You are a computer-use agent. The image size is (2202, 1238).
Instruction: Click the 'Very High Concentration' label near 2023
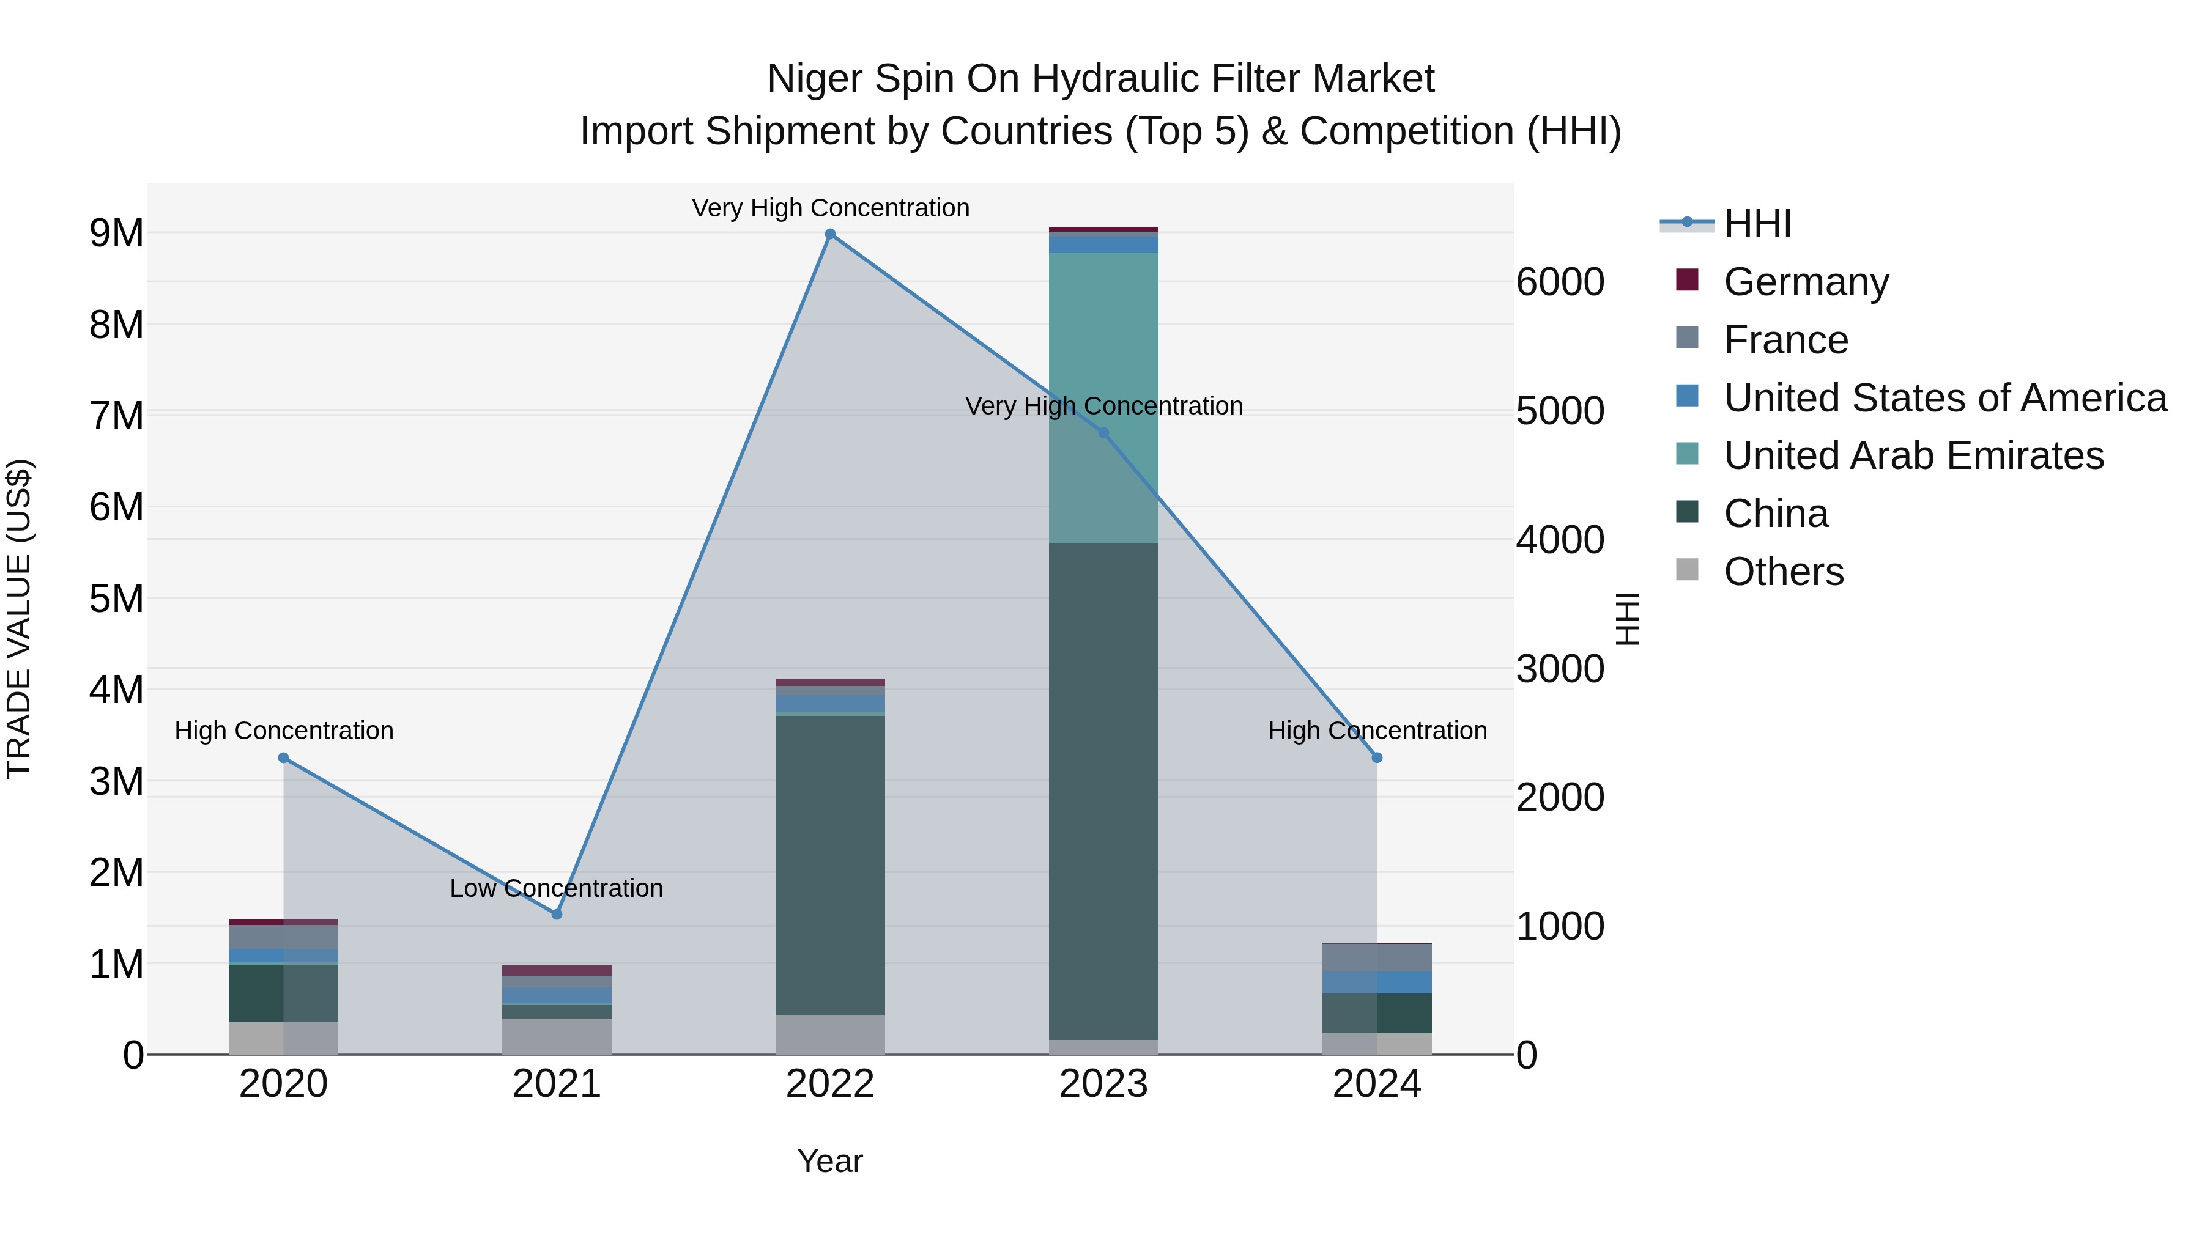click(x=1103, y=406)
